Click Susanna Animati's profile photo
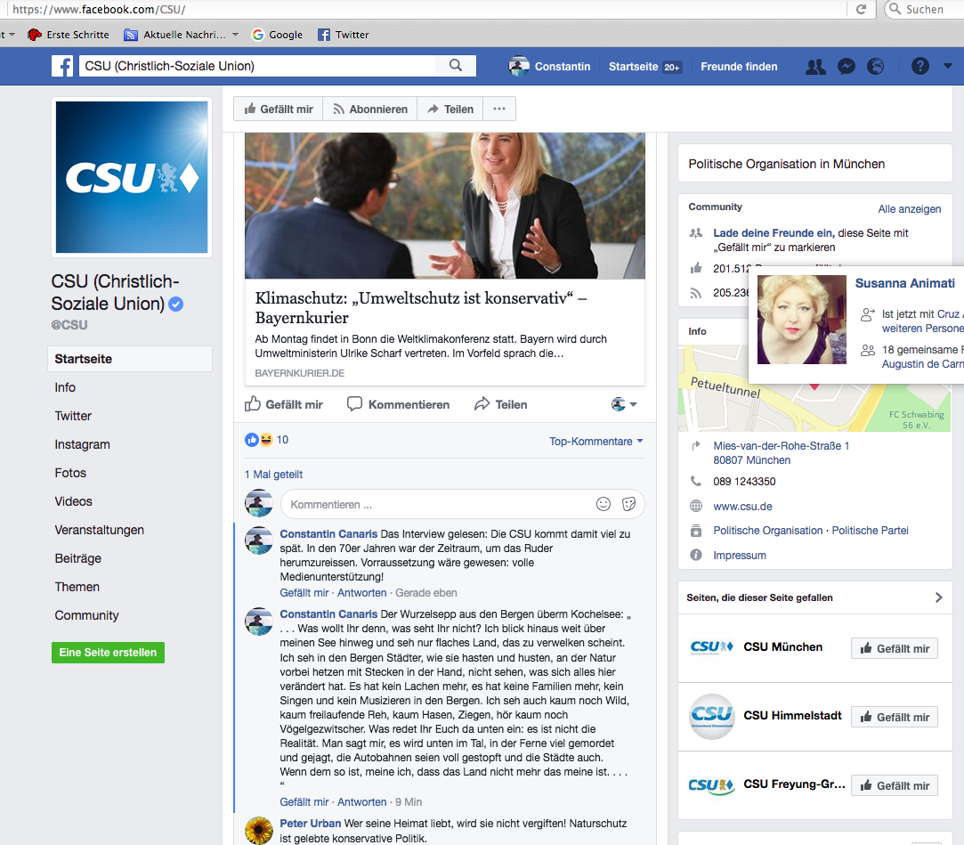 point(802,320)
